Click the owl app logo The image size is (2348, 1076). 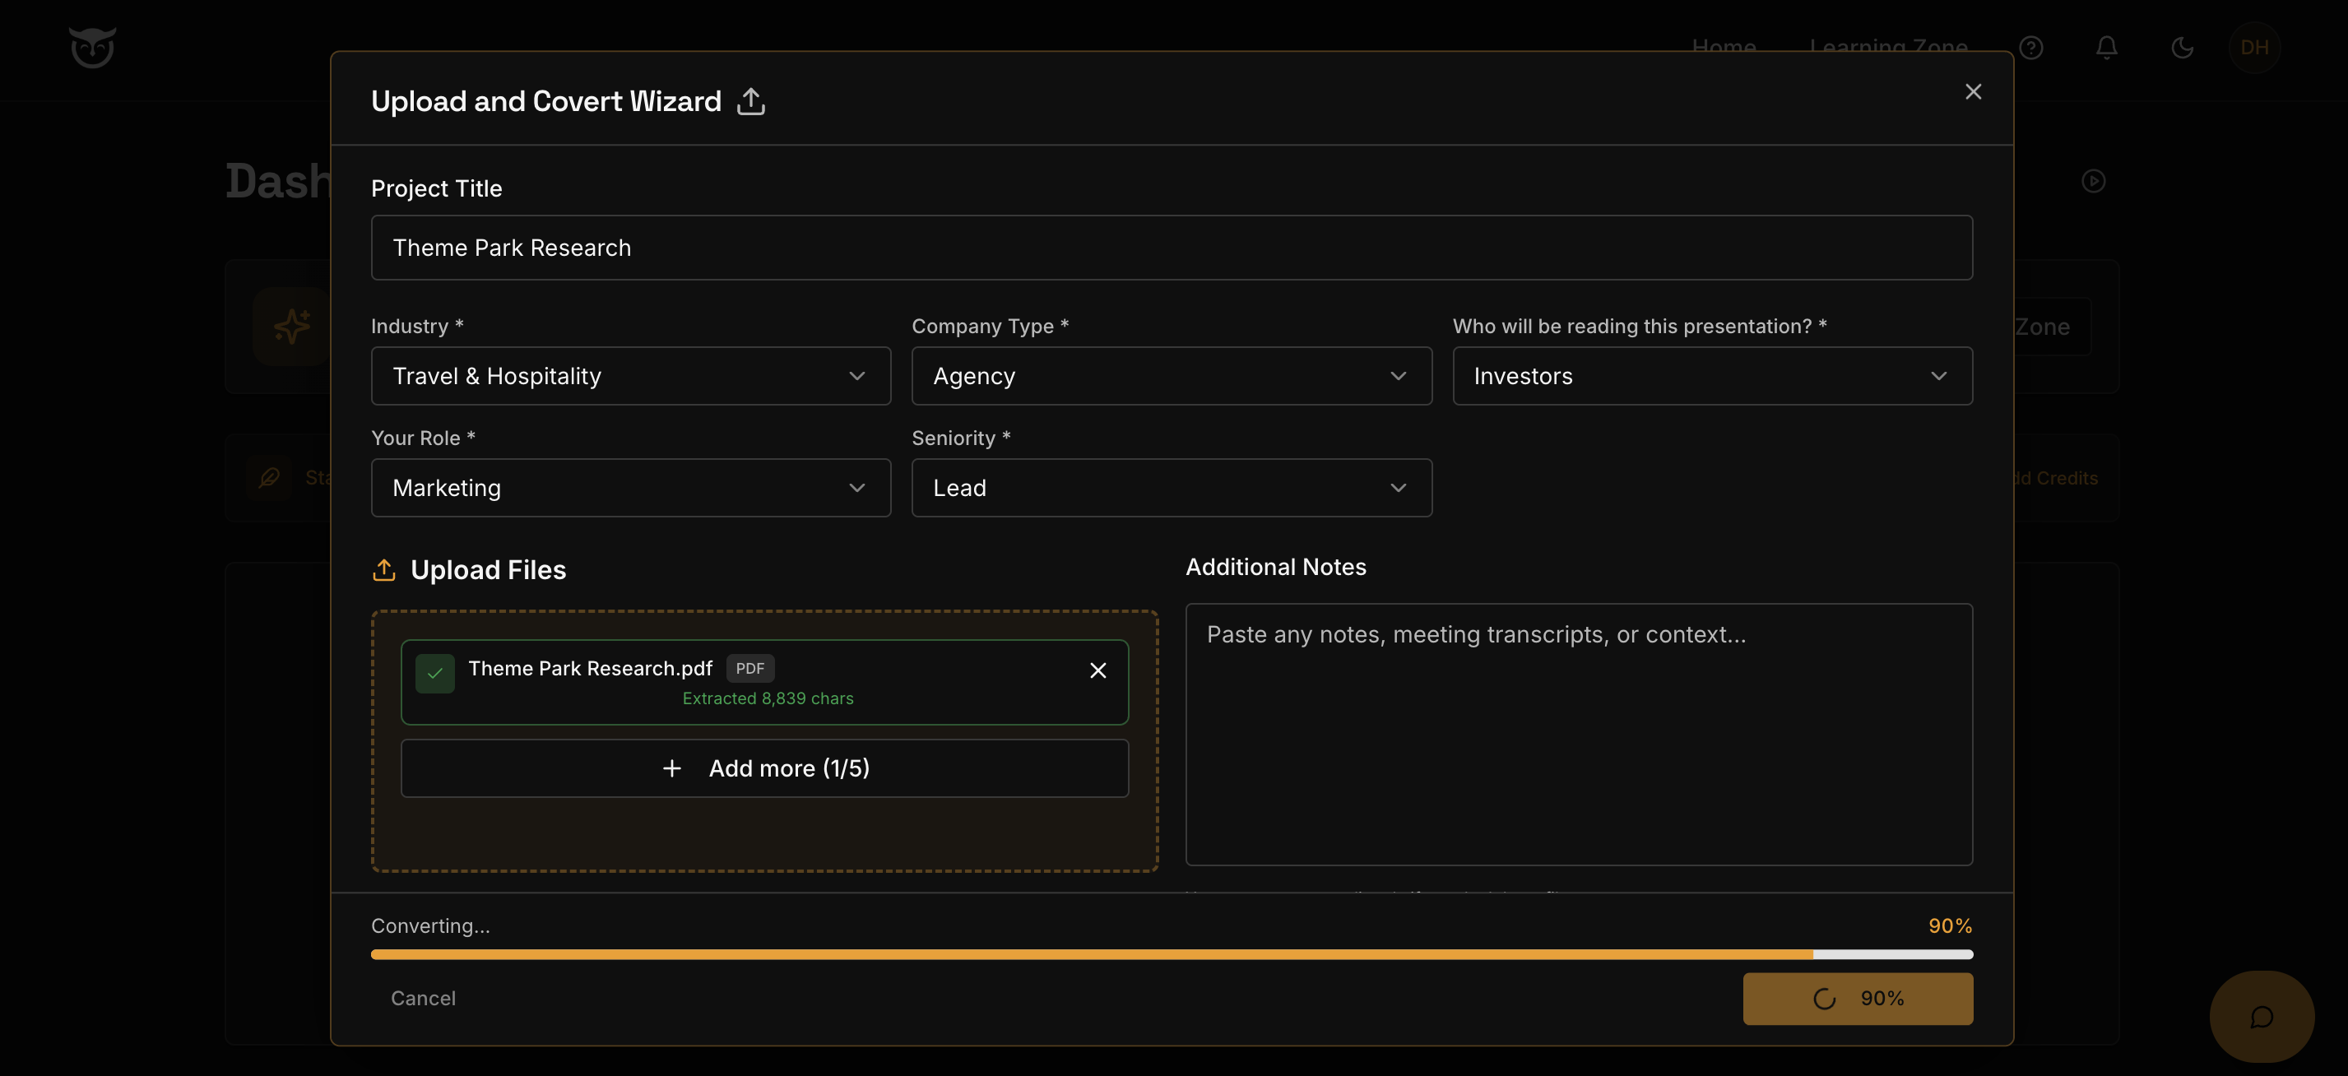[x=92, y=48]
